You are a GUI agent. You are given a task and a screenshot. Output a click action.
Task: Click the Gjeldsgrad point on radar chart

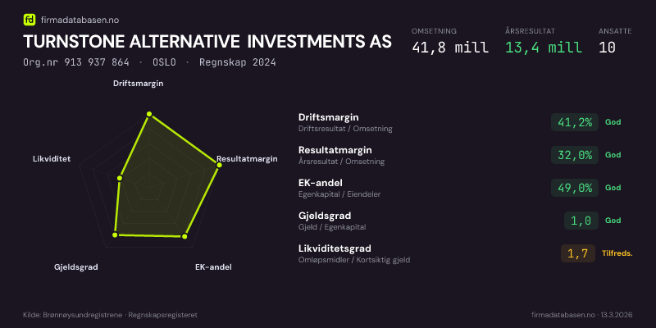116,235
